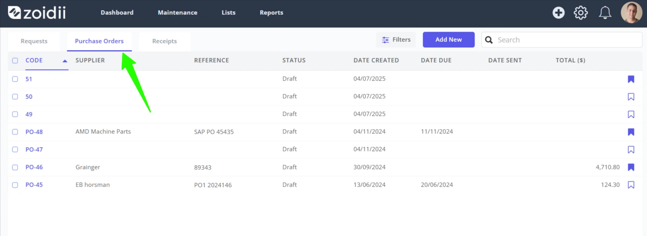Sort by the SUPPLIER column header

pos(90,60)
